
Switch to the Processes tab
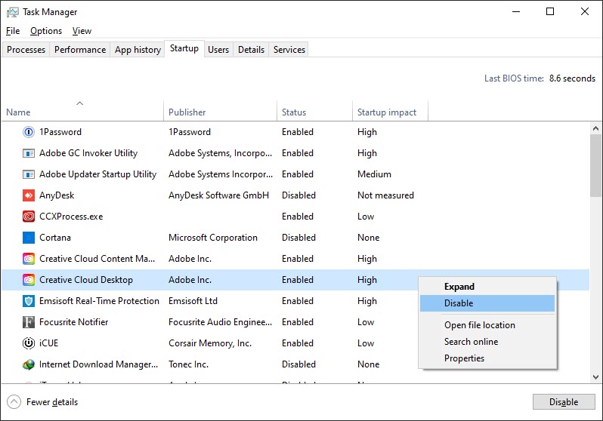coord(26,50)
